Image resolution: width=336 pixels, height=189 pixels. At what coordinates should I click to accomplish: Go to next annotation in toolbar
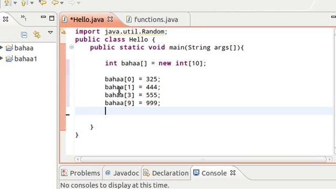point(7,3)
